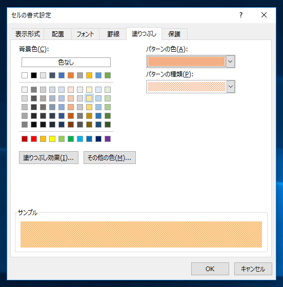The height and width of the screenshot is (287, 283).
Task: Select the darkest brown swatch in orange column
Action: coord(71,125)
